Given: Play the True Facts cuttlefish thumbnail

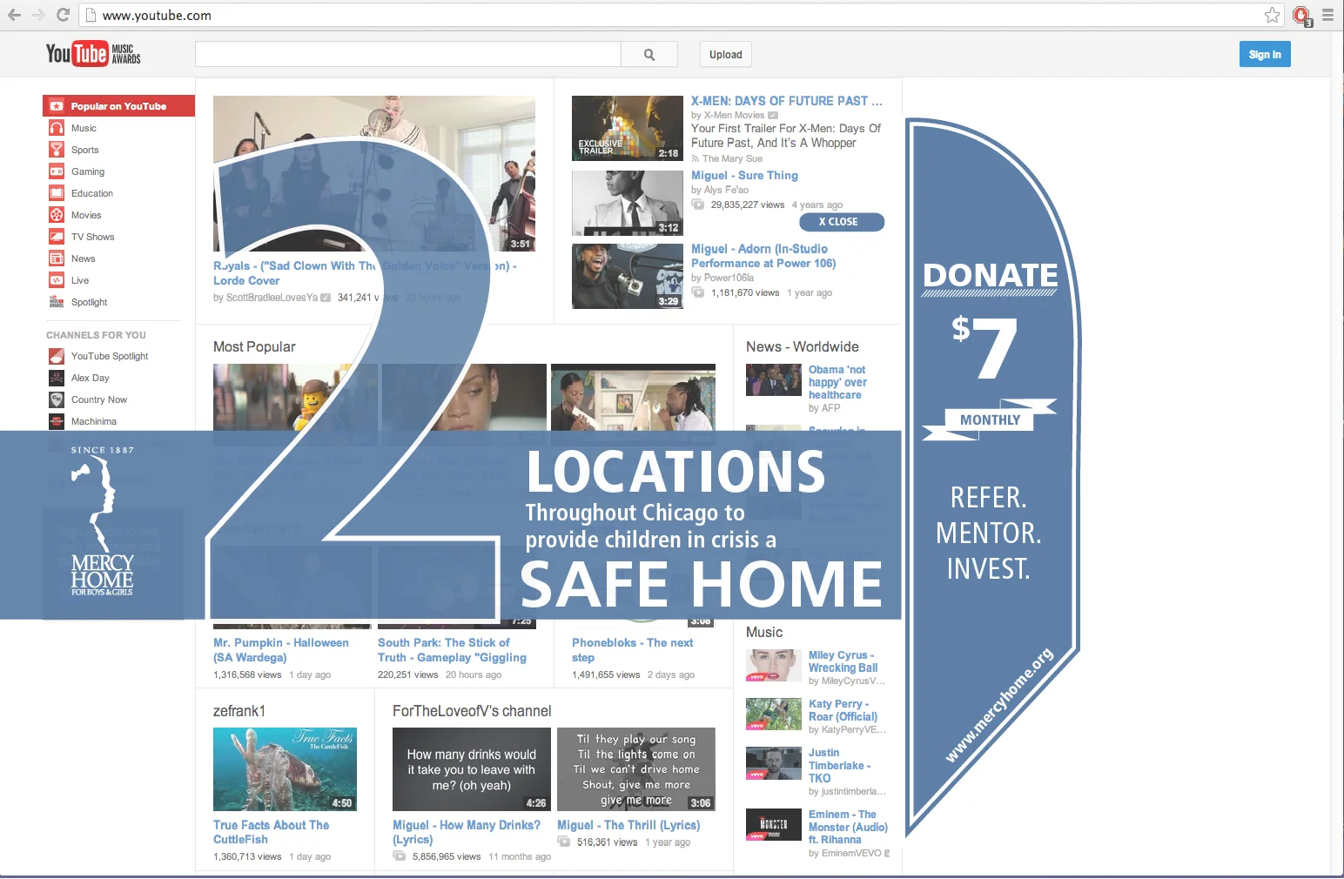Looking at the screenshot, I should (x=285, y=769).
